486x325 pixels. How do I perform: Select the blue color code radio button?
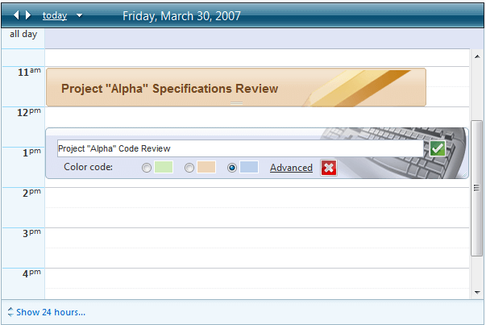pos(232,168)
